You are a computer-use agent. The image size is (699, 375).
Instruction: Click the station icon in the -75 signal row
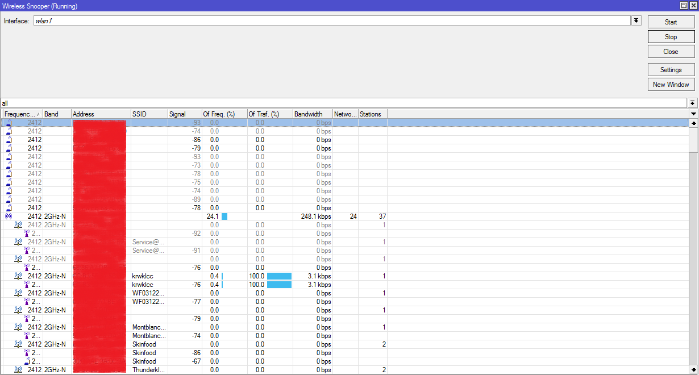click(9, 182)
